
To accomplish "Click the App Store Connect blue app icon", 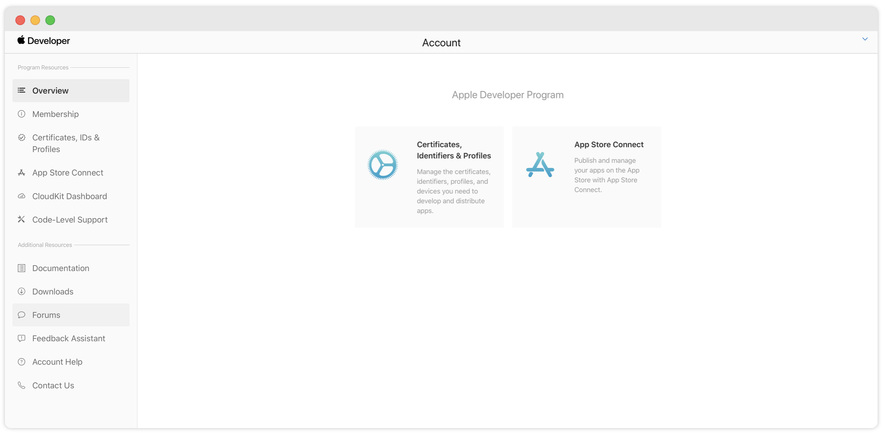I will [x=539, y=165].
